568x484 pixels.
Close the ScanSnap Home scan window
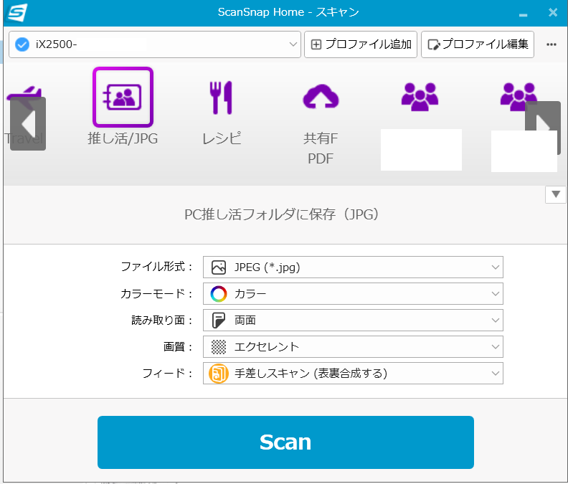[553, 13]
